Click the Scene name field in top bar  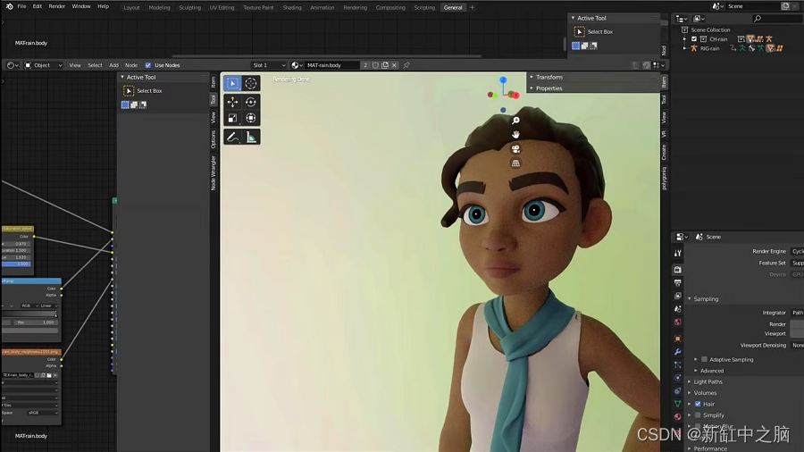752,6
